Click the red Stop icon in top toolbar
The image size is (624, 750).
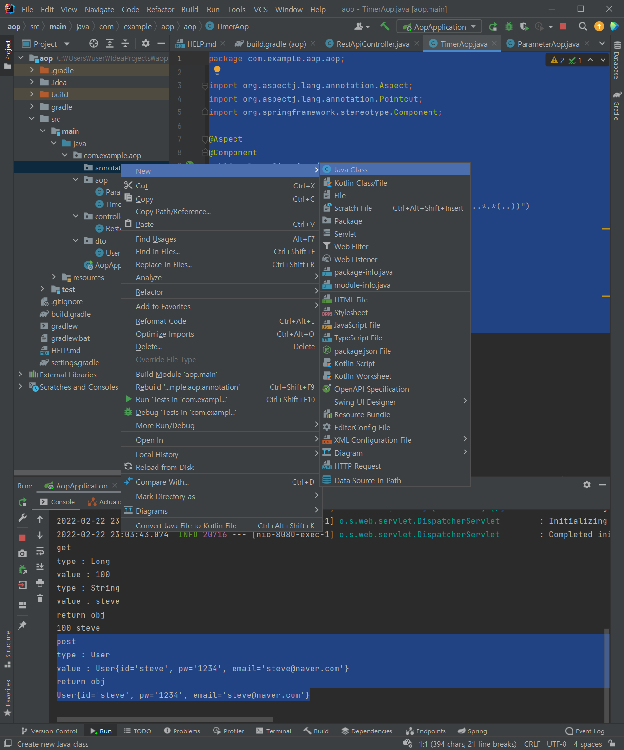coord(563,26)
